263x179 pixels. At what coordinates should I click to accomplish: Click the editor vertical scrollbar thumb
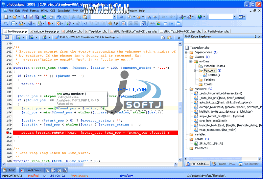pos(180,107)
